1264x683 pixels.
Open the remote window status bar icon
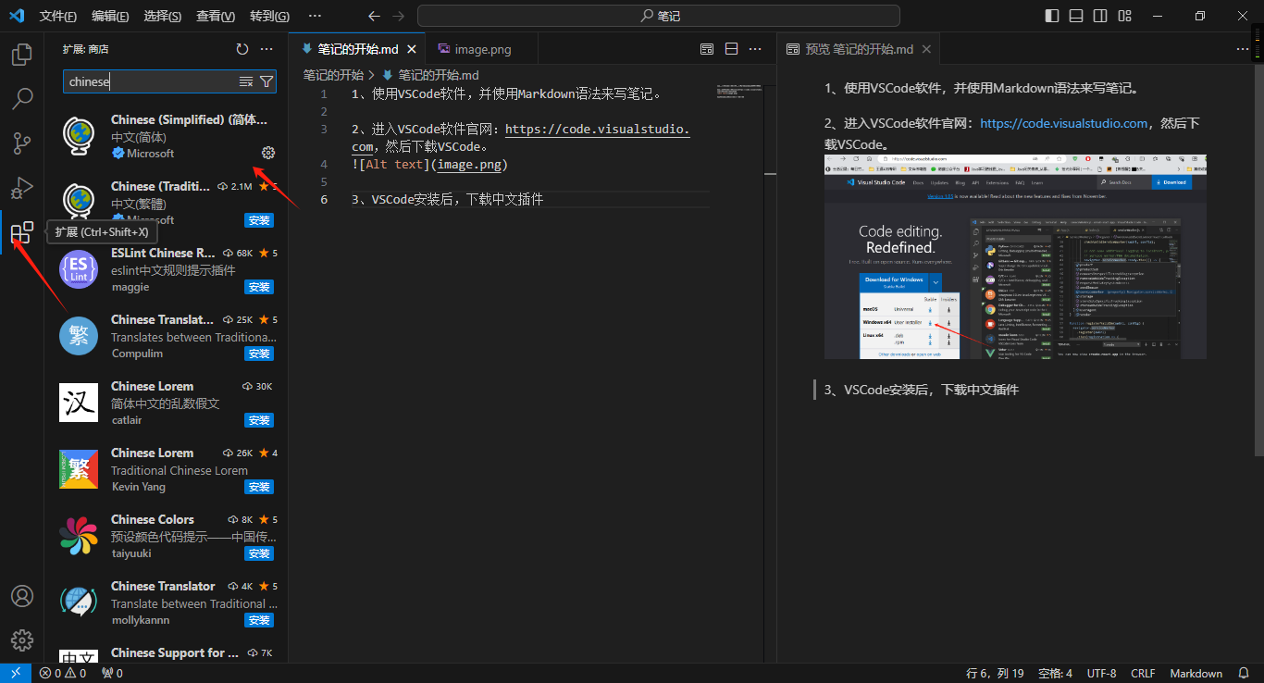pyautogui.click(x=16, y=674)
